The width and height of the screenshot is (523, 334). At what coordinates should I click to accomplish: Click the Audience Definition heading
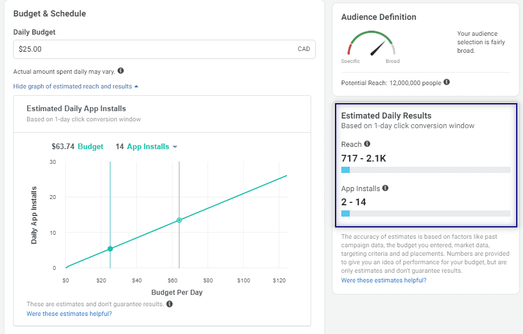coord(379,17)
